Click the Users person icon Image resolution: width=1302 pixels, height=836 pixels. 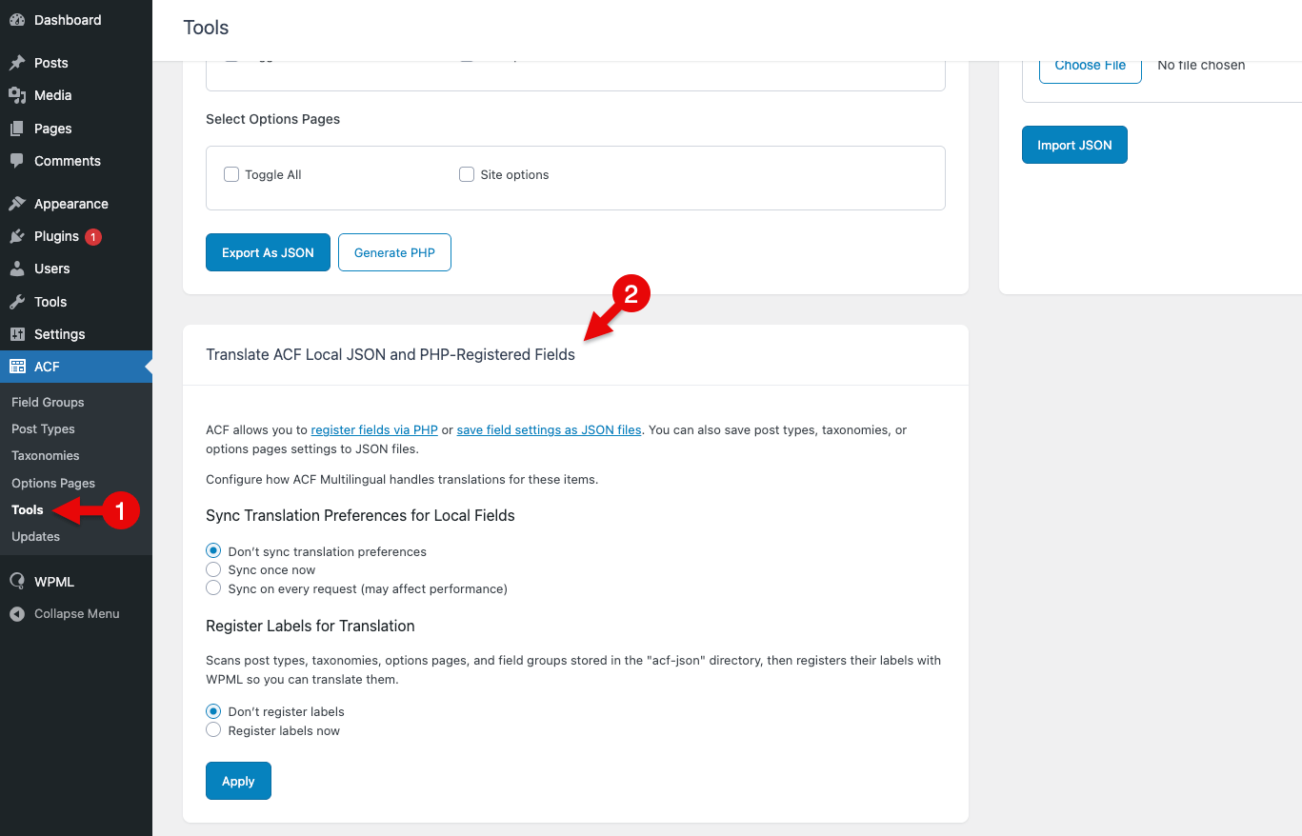point(17,269)
